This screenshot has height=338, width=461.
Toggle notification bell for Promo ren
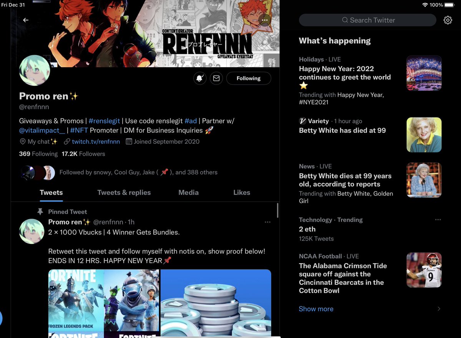tap(200, 78)
